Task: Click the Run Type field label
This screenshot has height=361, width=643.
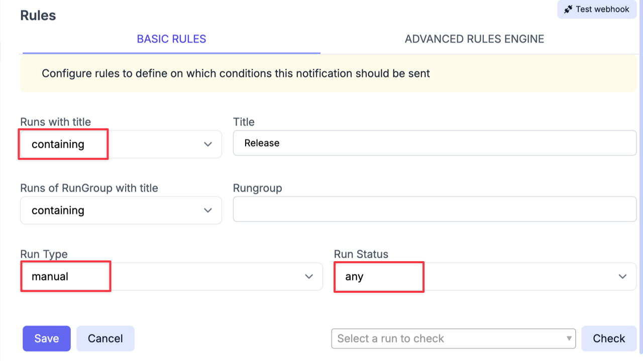Action: [44, 254]
